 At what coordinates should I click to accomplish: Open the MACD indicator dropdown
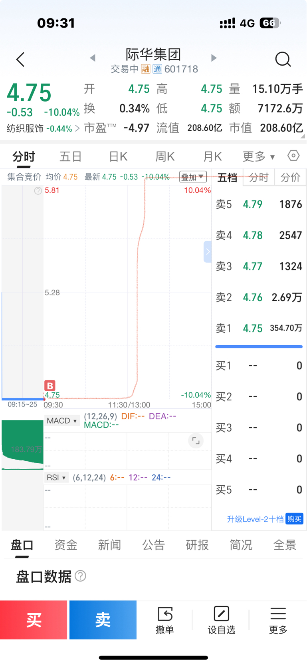[x=62, y=421]
